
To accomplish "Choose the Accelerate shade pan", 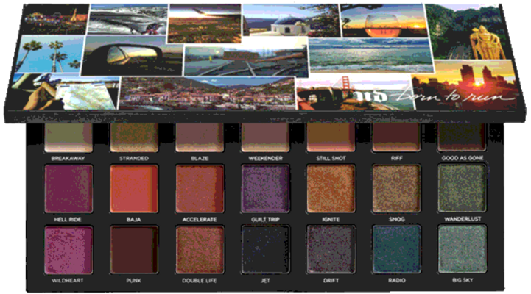I will click(200, 189).
